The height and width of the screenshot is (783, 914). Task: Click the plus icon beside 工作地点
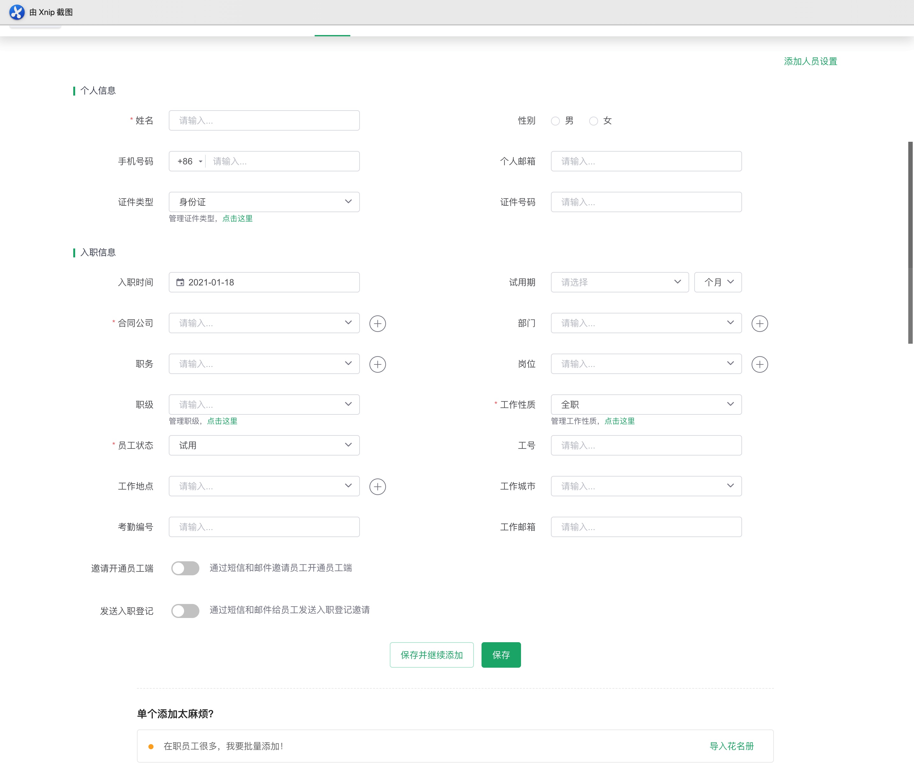coord(377,486)
